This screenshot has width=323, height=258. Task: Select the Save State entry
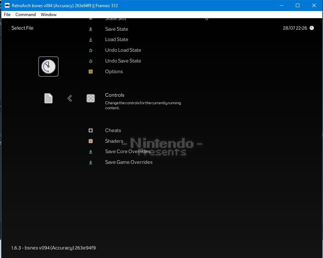click(x=117, y=29)
